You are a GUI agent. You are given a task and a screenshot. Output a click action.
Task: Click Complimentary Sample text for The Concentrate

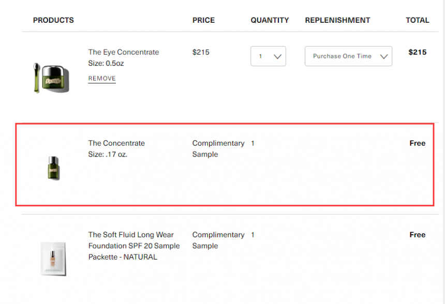pyautogui.click(x=218, y=149)
